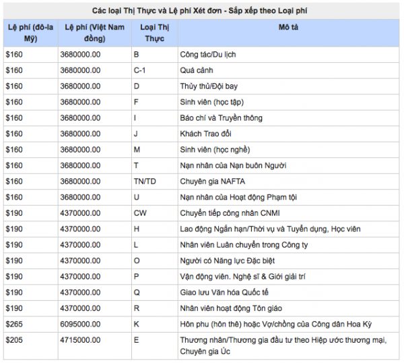Click the '$205' fee cell

pos(31,345)
